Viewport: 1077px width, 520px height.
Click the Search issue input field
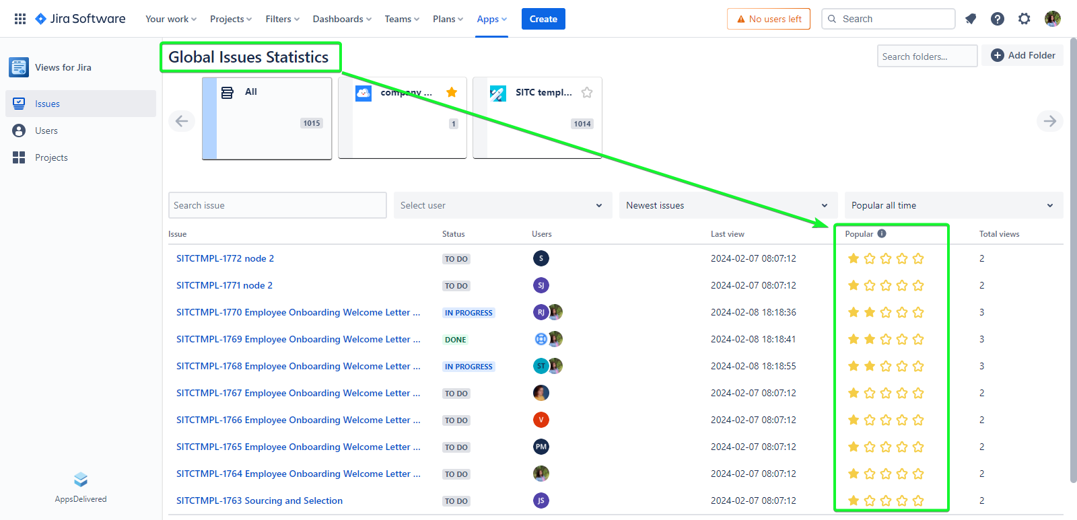(x=277, y=205)
